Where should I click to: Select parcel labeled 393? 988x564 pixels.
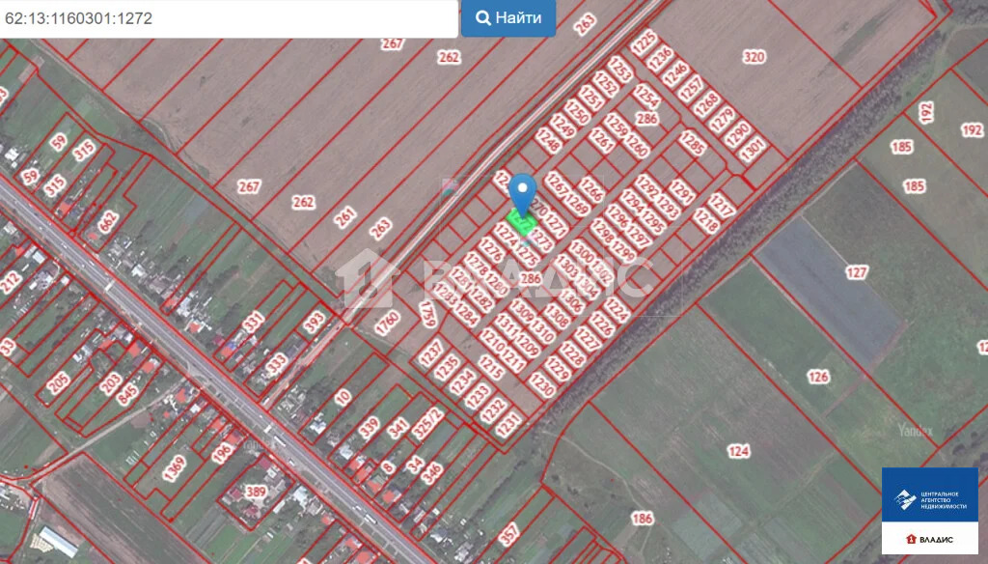pos(314,323)
